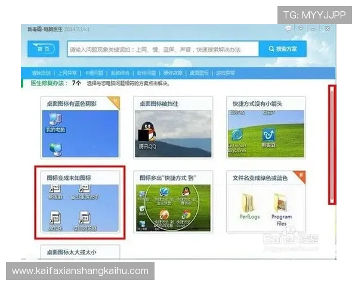Open the 快捷方式没有小箭头 fix card
Viewport: 358px width, 286px height.
point(266,128)
